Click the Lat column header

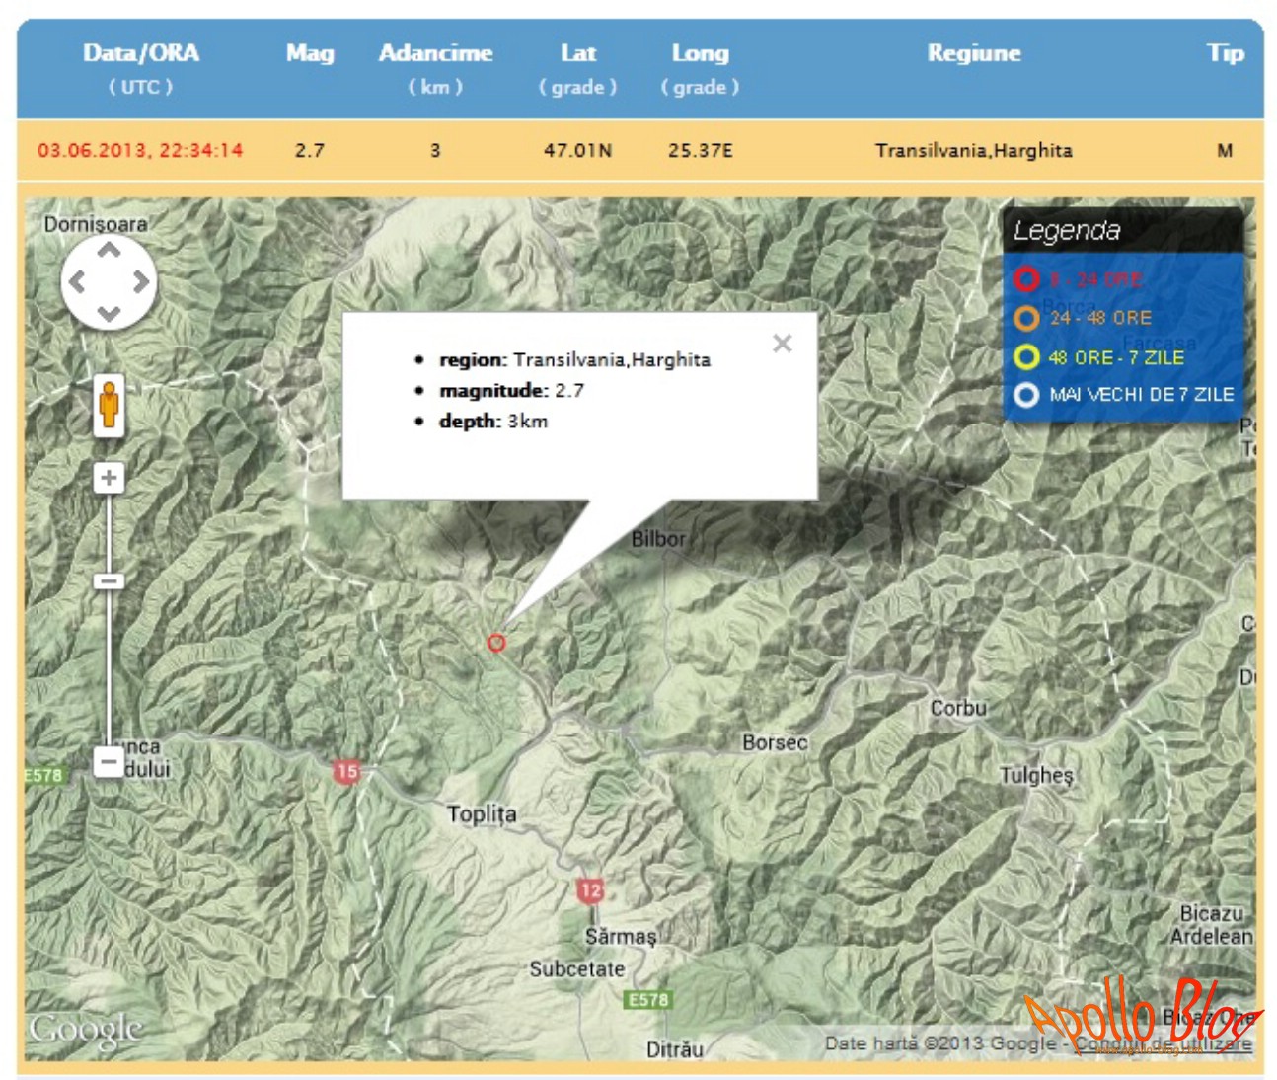pyautogui.click(x=578, y=53)
